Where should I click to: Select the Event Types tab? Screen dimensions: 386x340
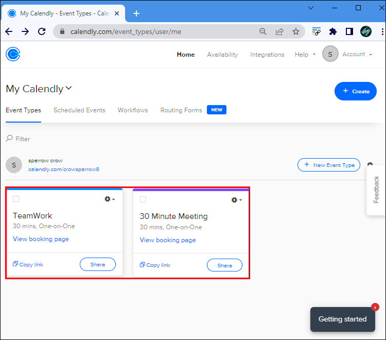point(23,110)
